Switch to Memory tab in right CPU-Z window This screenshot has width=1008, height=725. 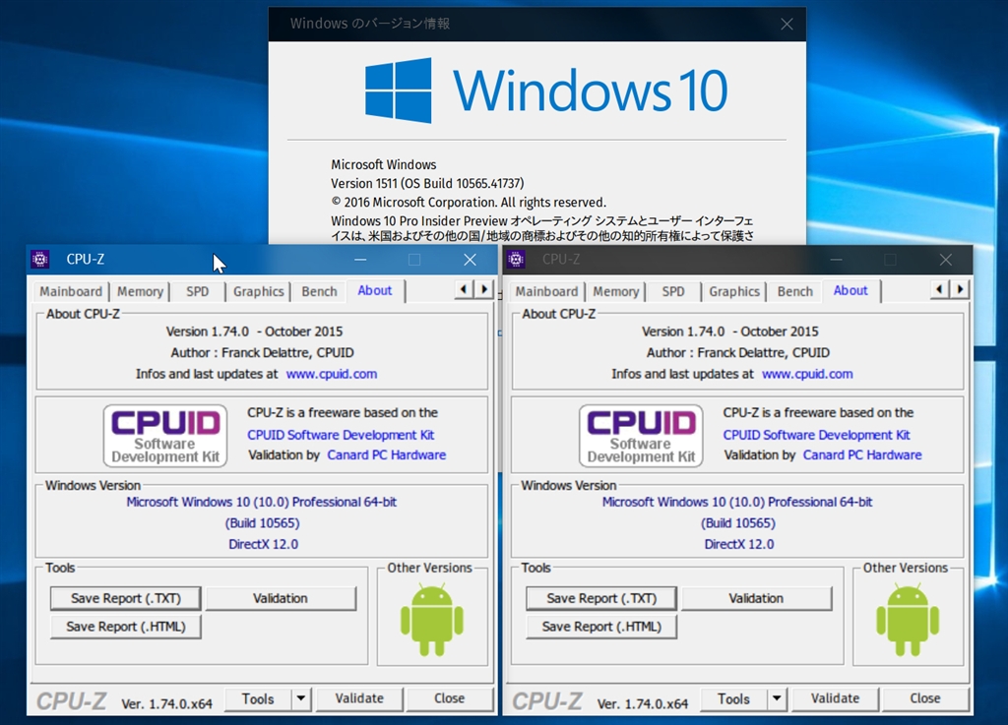click(x=616, y=291)
